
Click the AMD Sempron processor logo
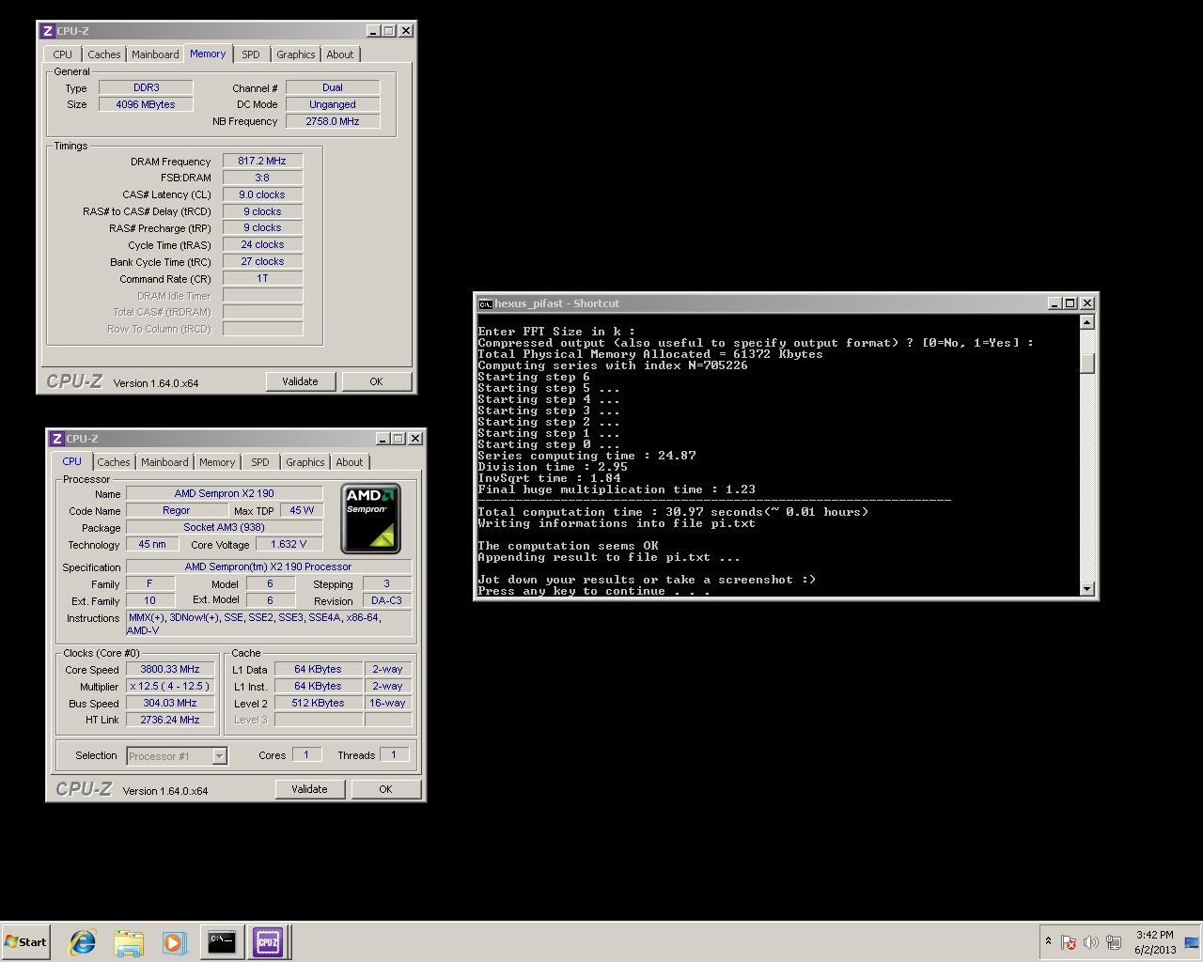[x=370, y=519]
